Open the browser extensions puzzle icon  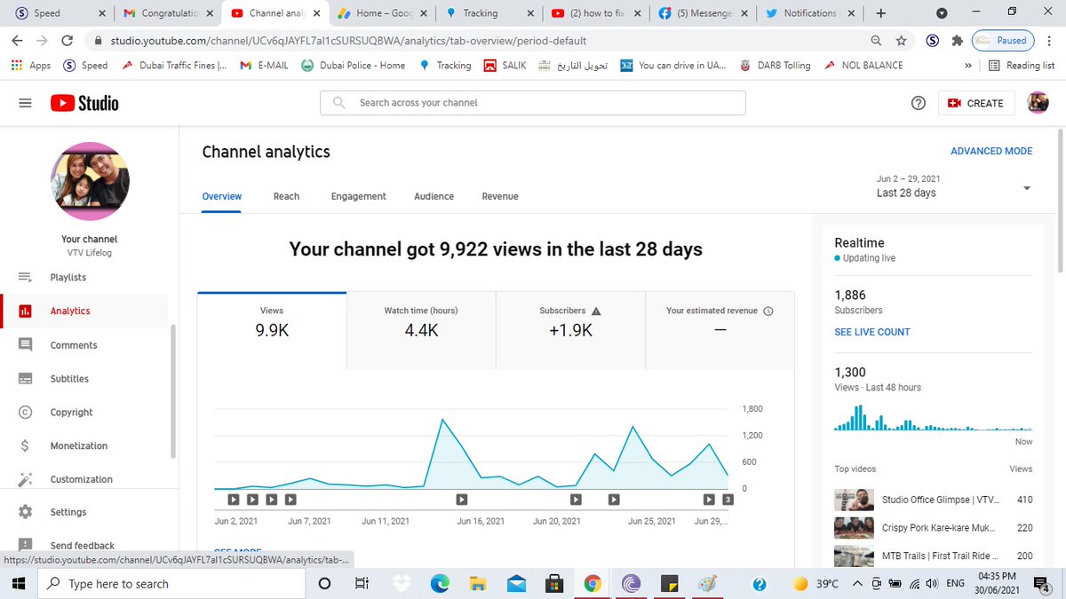point(957,41)
